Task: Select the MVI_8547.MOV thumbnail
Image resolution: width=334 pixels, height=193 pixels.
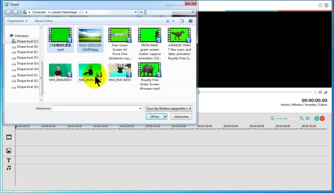Action: pyautogui.click(x=120, y=73)
